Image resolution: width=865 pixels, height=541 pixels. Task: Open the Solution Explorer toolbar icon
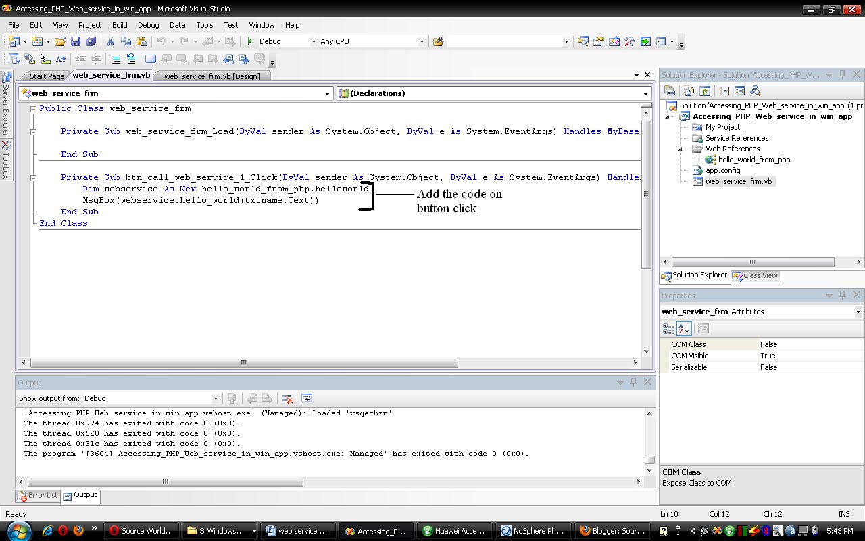pyautogui.click(x=583, y=41)
